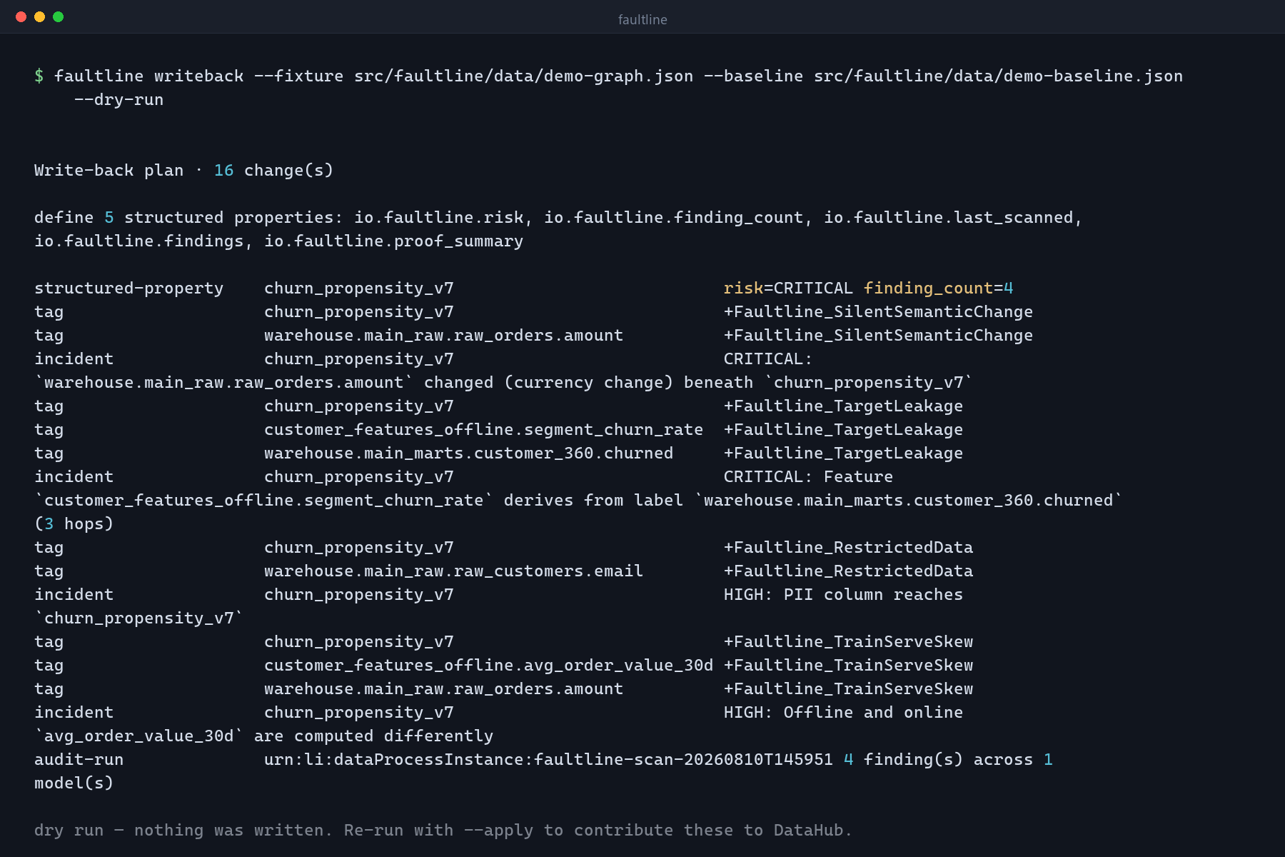Image resolution: width=1285 pixels, height=857 pixels.
Task: Click '+Faultline_SilentSemanticChange' on the raw_orders.amount row
Action: (x=879, y=335)
